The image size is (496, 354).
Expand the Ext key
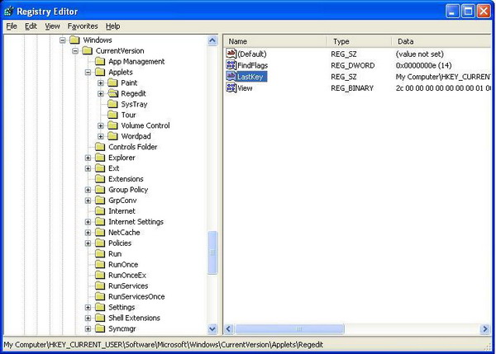[x=88, y=168]
